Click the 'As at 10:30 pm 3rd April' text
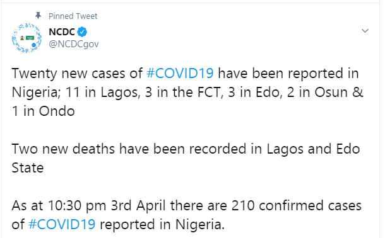Viewport: 385px width, 238px height. (x=88, y=205)
